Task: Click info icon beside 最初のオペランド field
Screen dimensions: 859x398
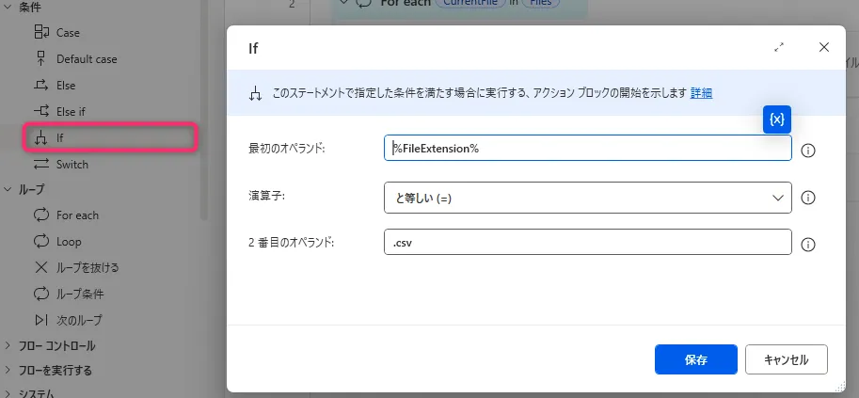Action: click(x=807, y=151)
